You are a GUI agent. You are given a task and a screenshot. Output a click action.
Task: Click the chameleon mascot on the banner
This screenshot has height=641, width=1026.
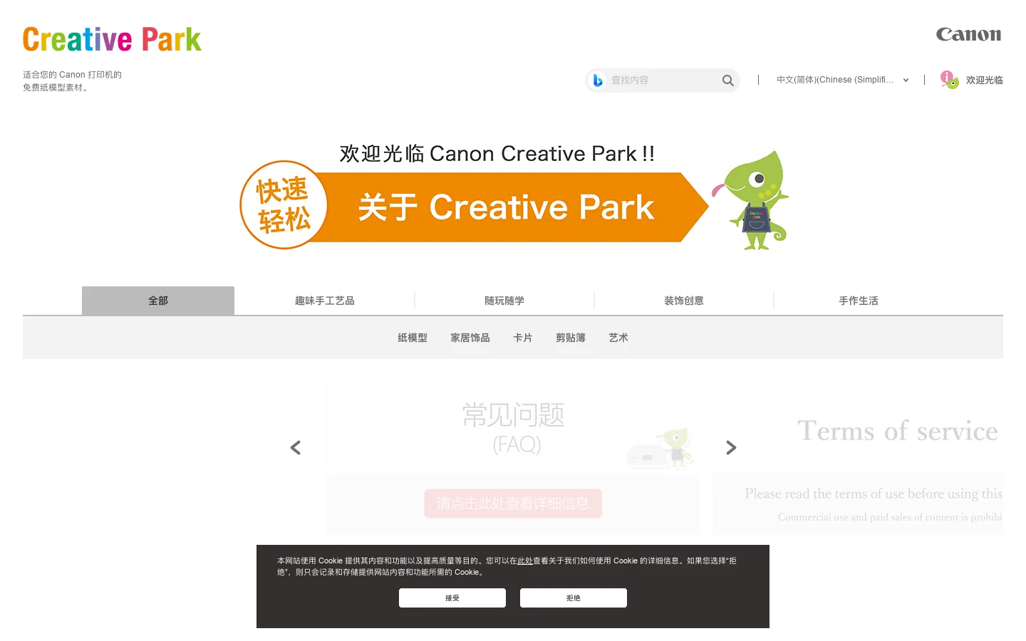pyautogui.click(x=752, y=200)
